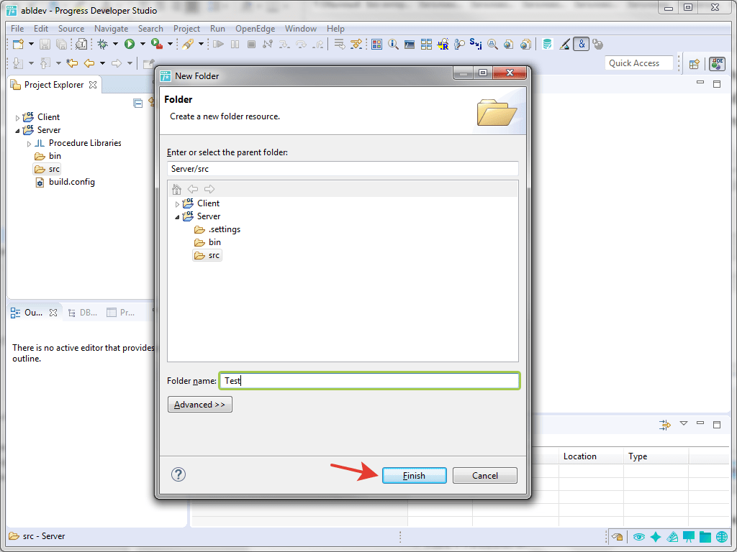
Task: Select .settings folder in dialog tree
Action: click(x=217, y=229)
